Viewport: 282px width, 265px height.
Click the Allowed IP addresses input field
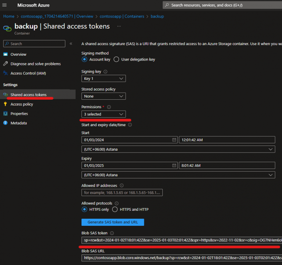(x=122, y=193)
